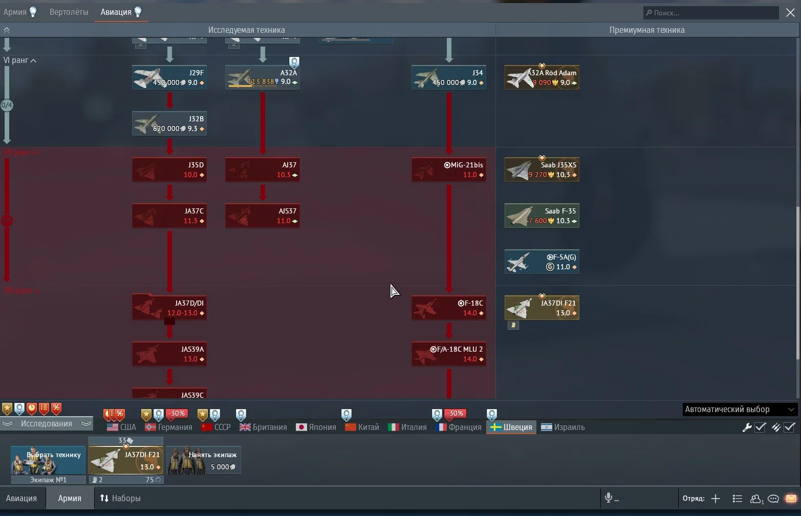Click the light bulb icon above Франция

pyautogui.click(x=437, y=415)
